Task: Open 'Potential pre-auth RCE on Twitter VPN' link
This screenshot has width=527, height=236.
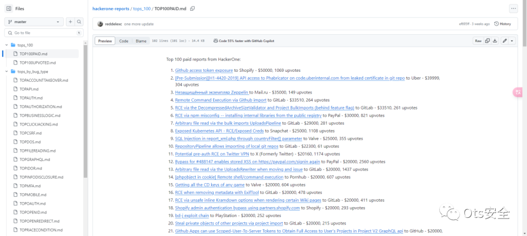Action: (212, 154)
